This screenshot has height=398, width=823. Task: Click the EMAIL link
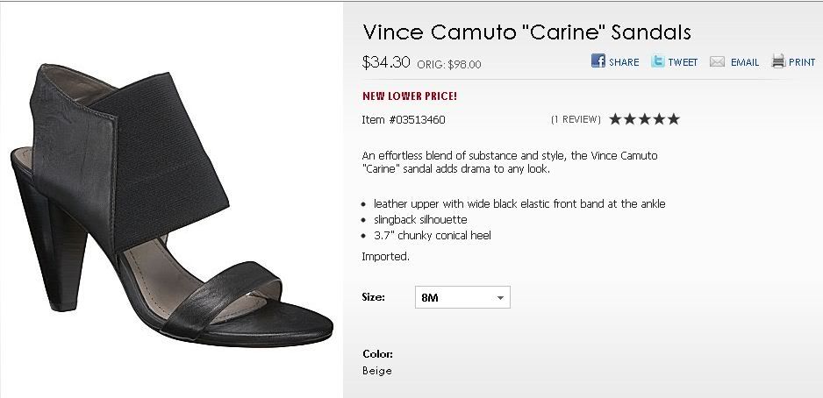pos(745,62)
